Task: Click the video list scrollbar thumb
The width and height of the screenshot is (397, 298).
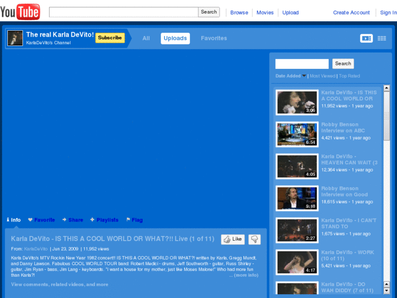Action: [x=387, y=116]
